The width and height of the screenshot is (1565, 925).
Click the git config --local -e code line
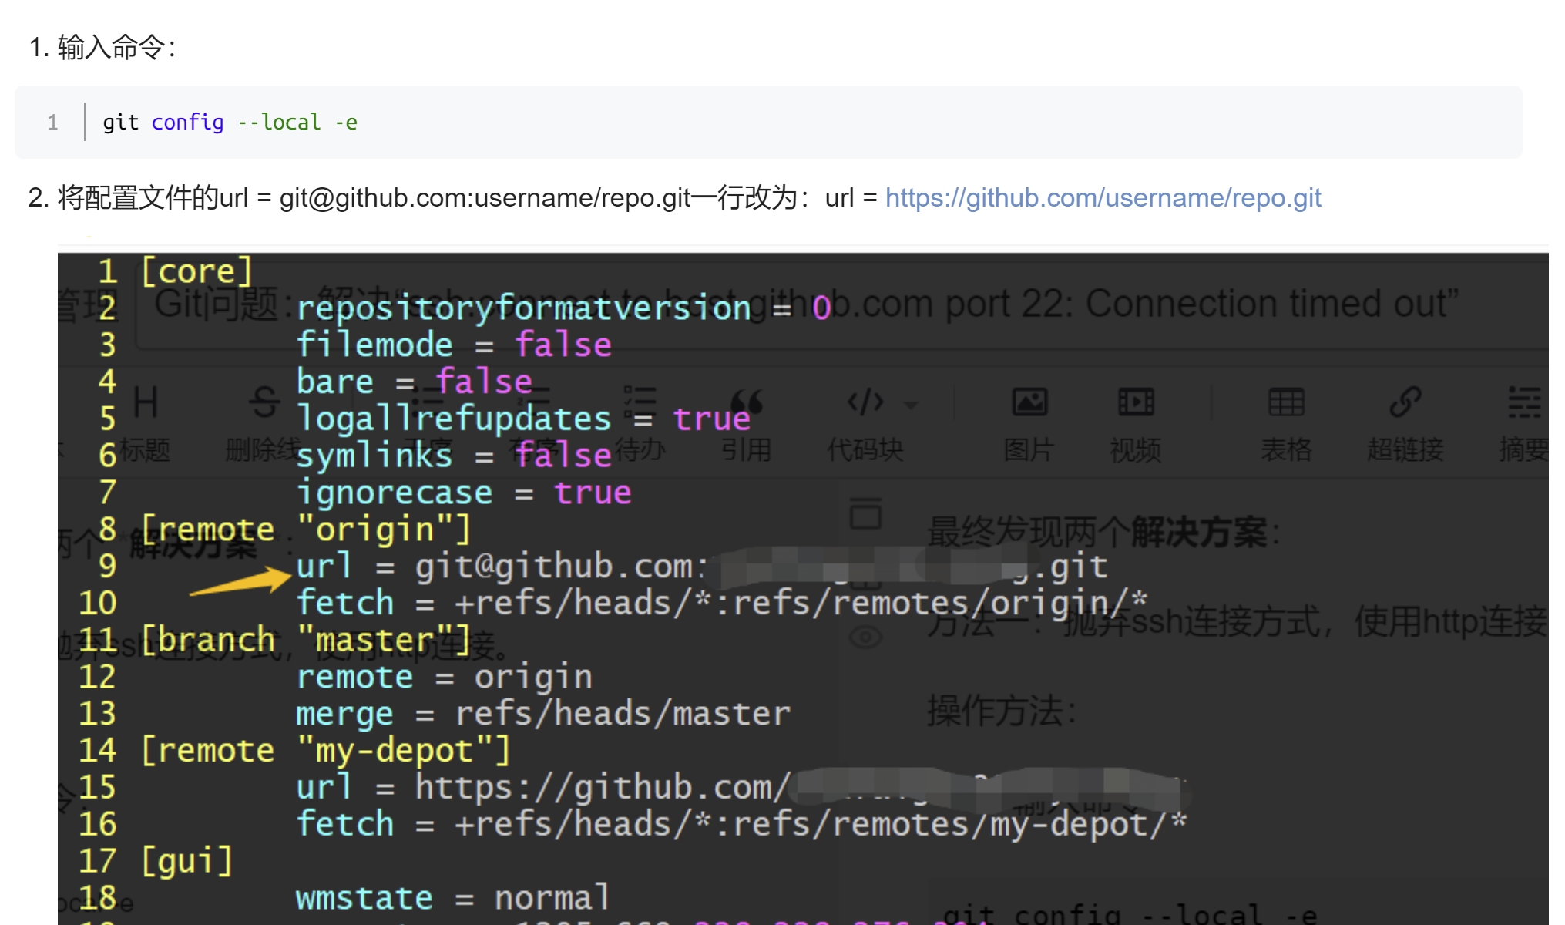[x=230, y=123]
